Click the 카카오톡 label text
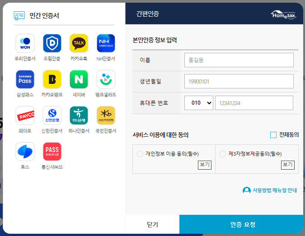Image resolution: width=305 pixels, height=236 pixels. tap(79, 59)
